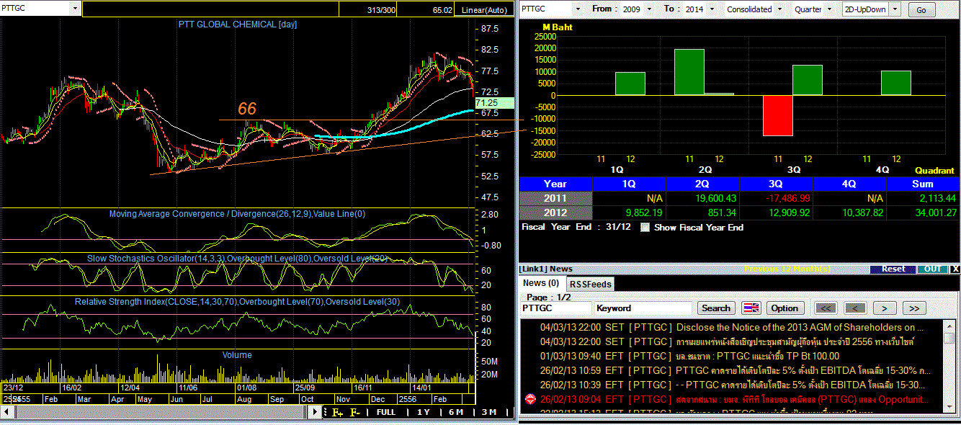Open the Disclose Notice of 2013 AGM news
961x425 pixels.
click(732, 327)
